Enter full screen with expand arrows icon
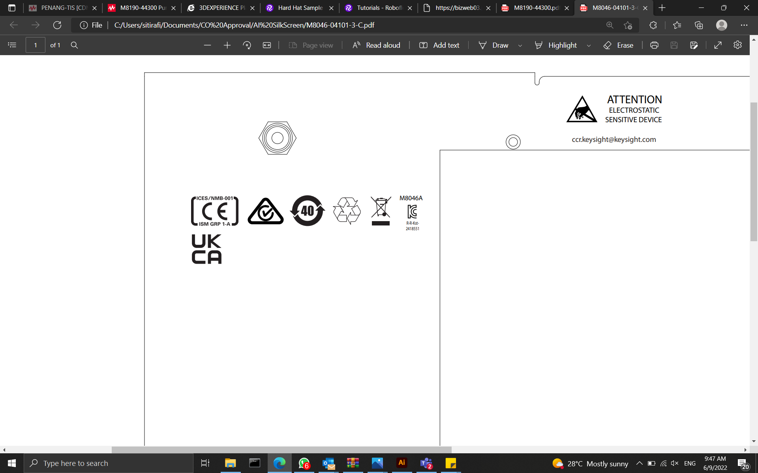 [718, 45]
